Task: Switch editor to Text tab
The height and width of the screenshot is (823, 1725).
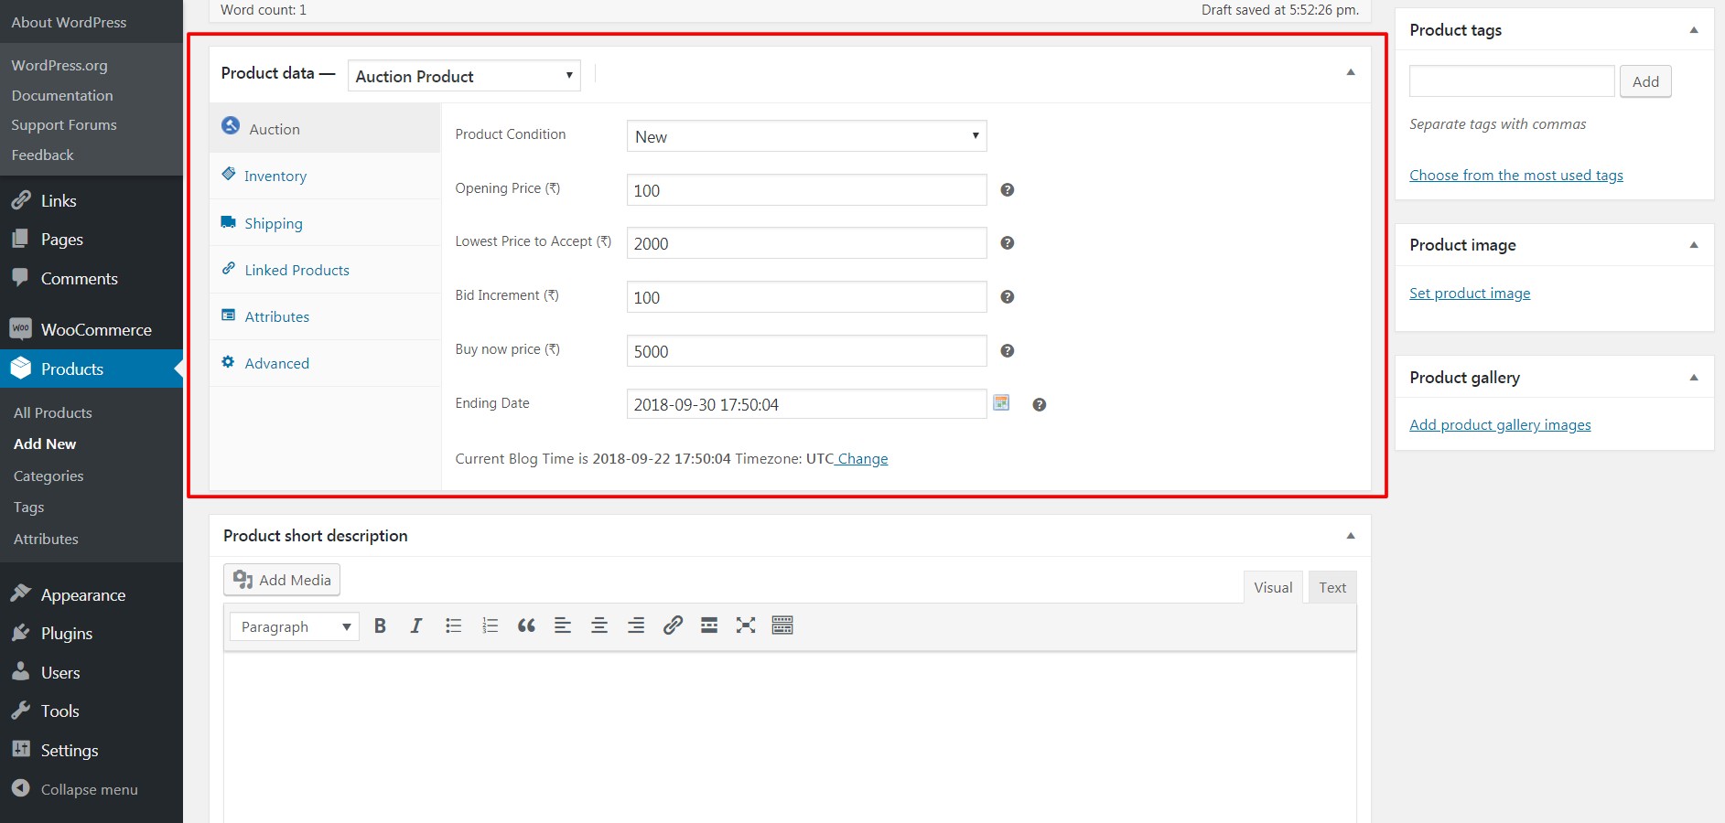Action: tap(1332, 587)
